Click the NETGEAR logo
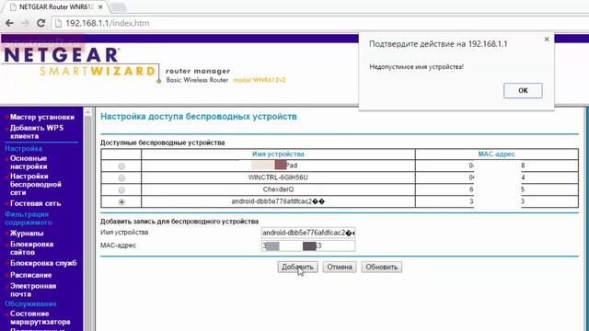This screenshot has width=589, height=331. click(x=62, y=55)
